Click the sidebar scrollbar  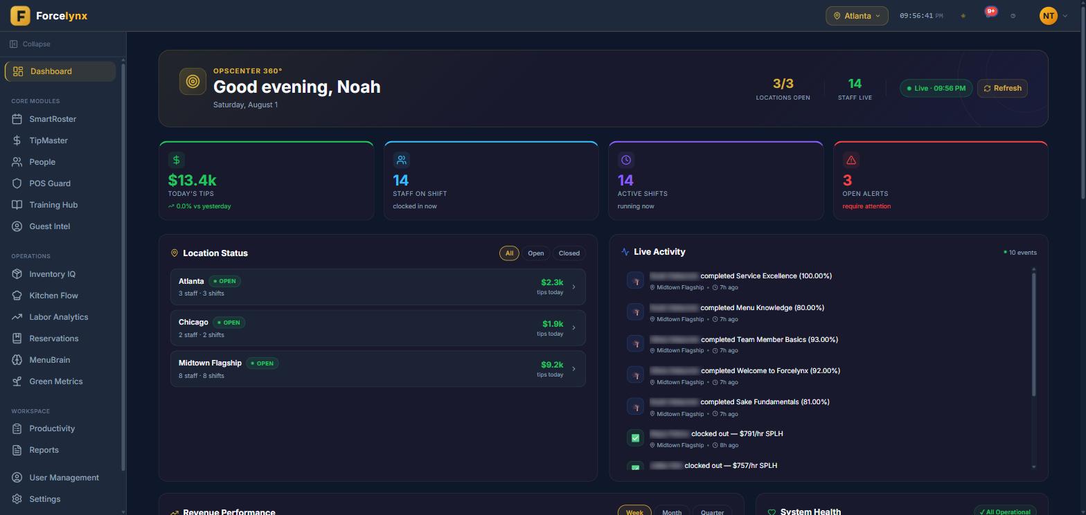123,266
